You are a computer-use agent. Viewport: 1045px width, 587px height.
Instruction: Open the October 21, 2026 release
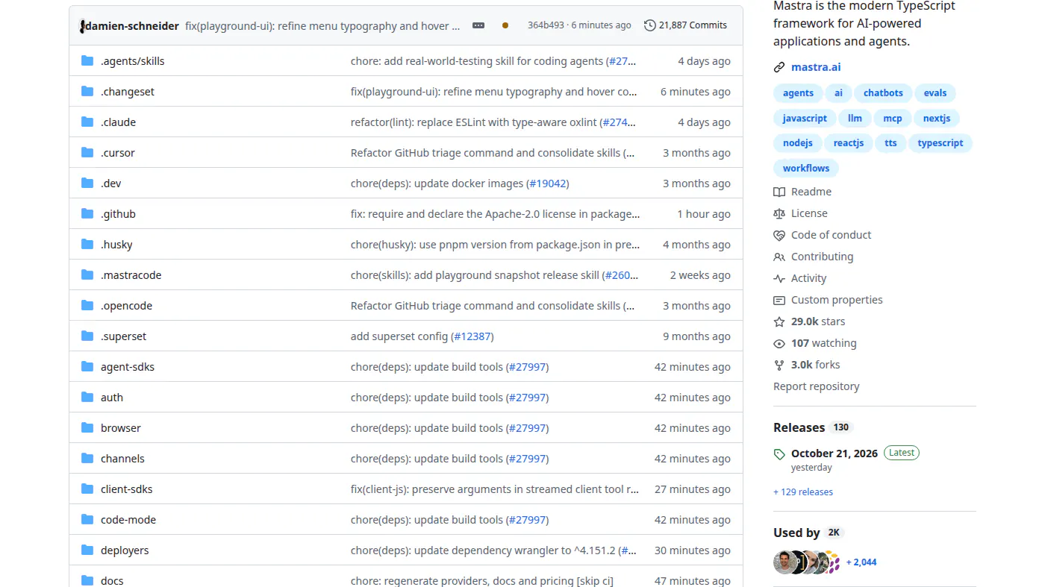pyautogui.click(x=835, y=453)
